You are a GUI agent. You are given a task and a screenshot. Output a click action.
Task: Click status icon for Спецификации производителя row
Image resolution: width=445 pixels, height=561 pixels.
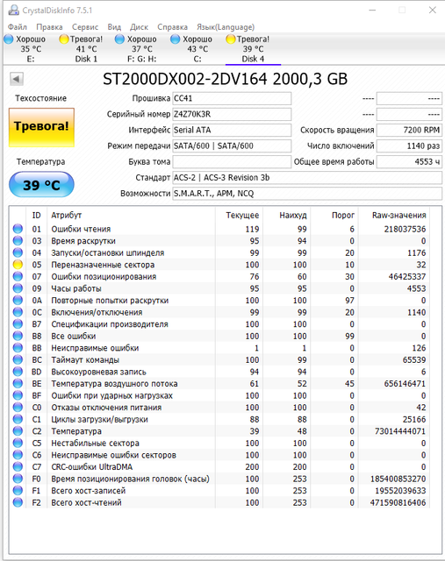coord(18,323)
